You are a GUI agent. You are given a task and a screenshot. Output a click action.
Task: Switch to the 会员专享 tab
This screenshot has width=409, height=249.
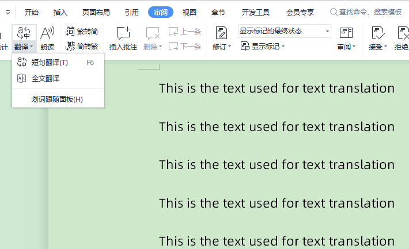click(x=300, y=12)
